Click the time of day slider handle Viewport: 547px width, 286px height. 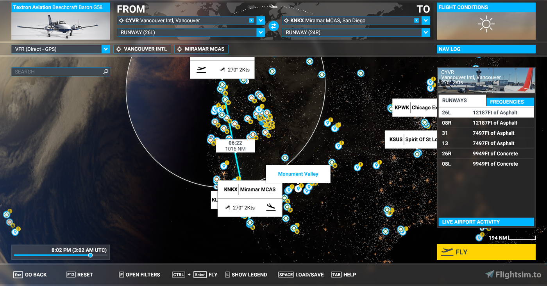click(90, 255)
